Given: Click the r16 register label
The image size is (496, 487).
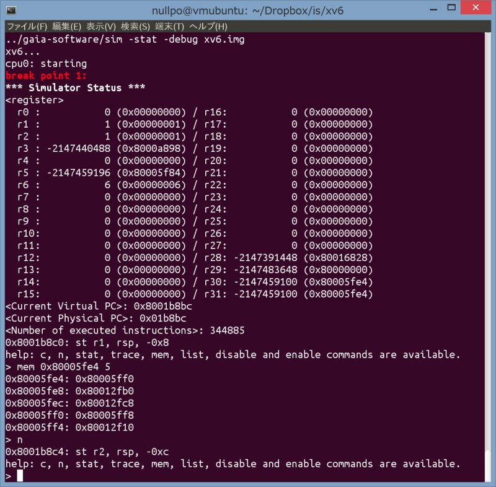Looking at the screenshot, I should [215, 112].
